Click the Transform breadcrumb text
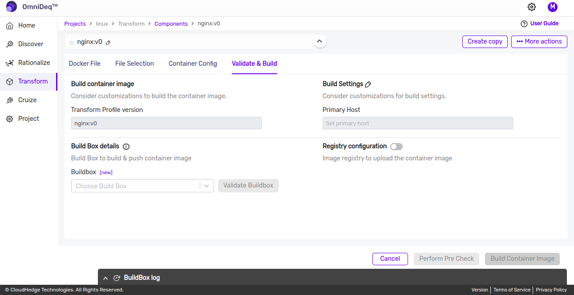Screen dimensions: 574x295 coord(131,24)
